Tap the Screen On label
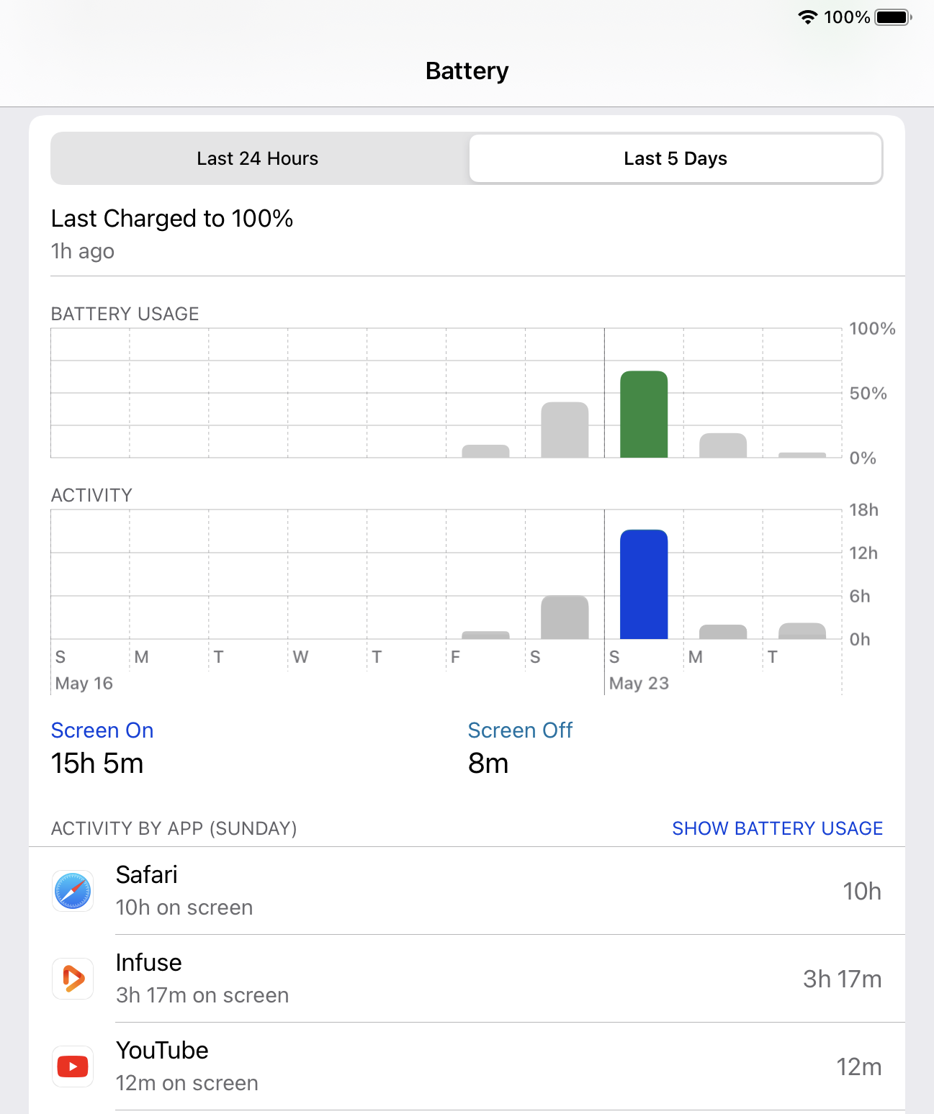The width and height of the screenshot is (934, 1114). point(102,730)
